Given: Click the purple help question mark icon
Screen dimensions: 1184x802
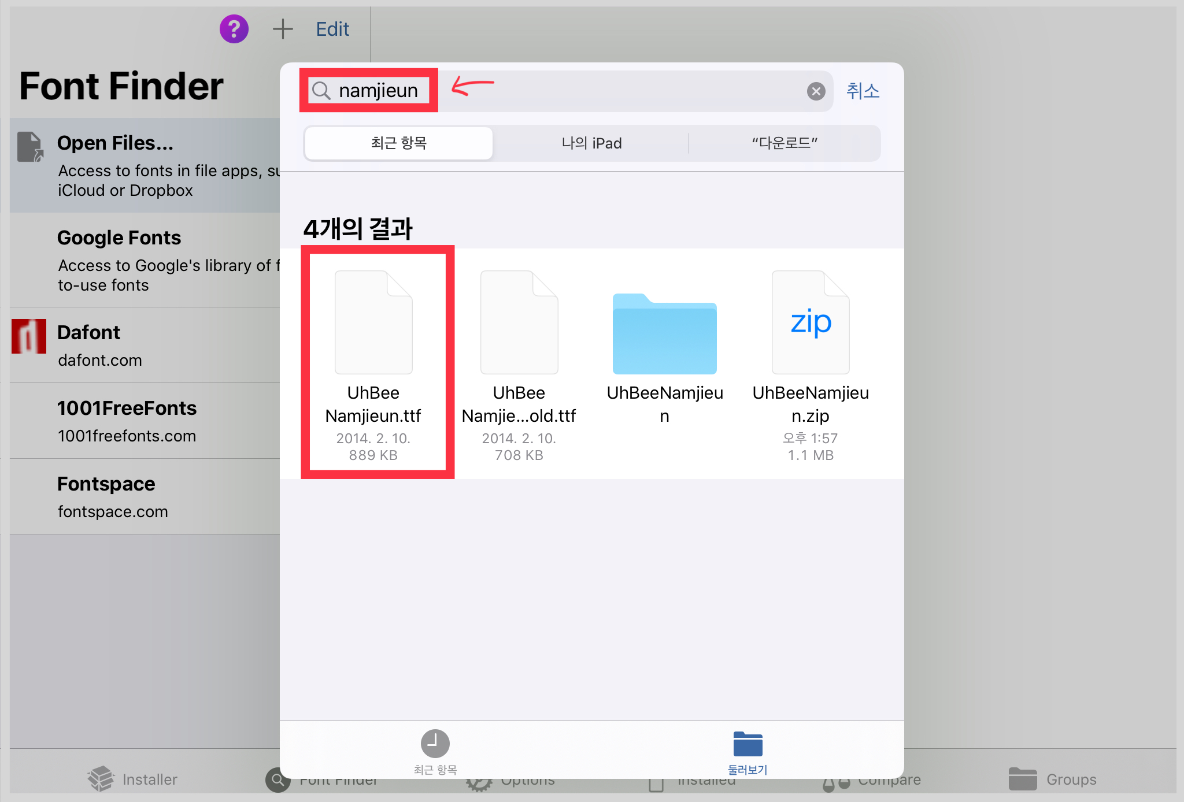Looking at the screenshot, I should point(234,29).
